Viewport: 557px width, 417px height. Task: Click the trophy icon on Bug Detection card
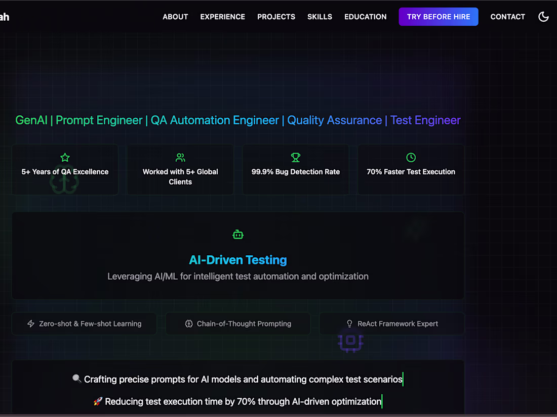tap(296, 157)
